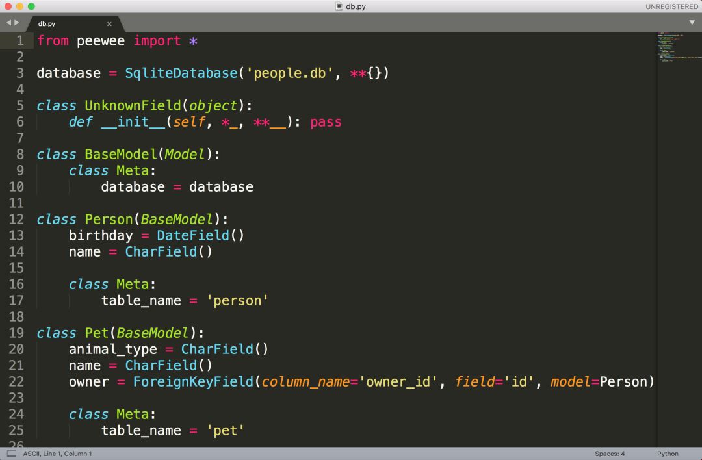Close the db.py tab
The width and height of the screenshot is (702, 460).
[109, 24]
